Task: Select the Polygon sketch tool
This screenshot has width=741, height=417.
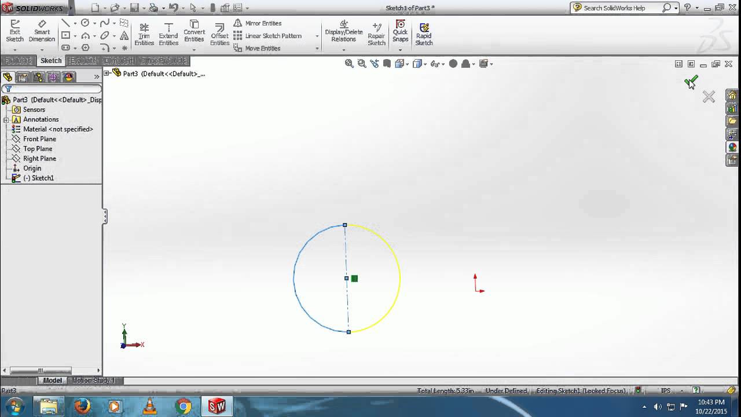Action: 85,48
